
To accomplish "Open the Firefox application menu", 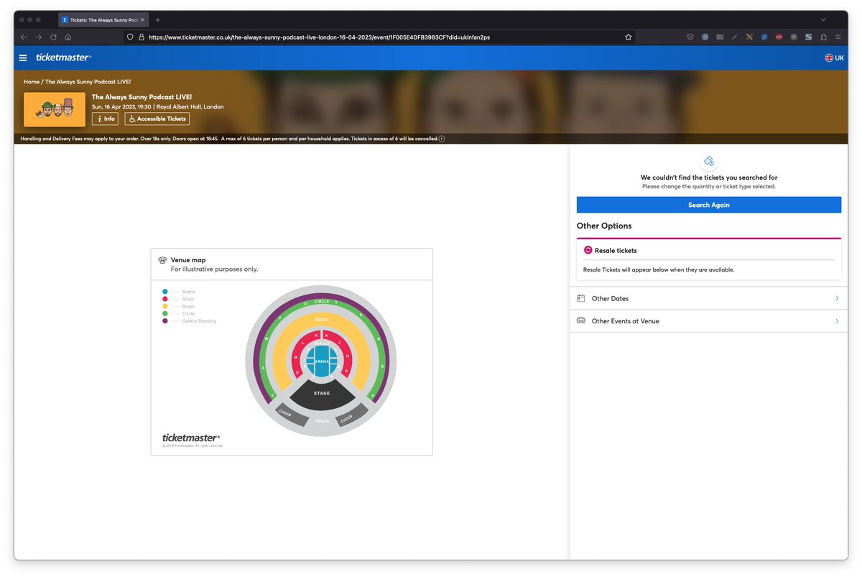I will 838,37.
